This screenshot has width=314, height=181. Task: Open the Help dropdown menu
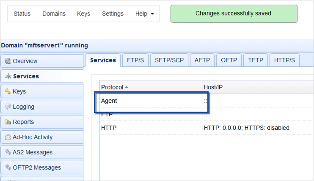tap(144, 14)
